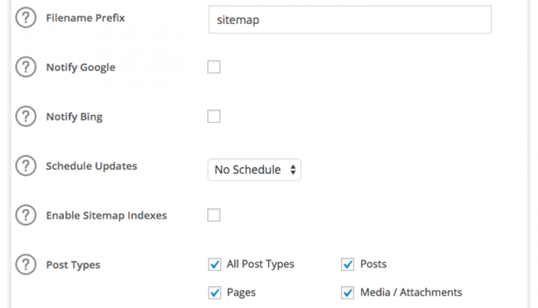Click help icon for Enable Sitemap Indexes
The image size is (538, 308).
(26, 216)
